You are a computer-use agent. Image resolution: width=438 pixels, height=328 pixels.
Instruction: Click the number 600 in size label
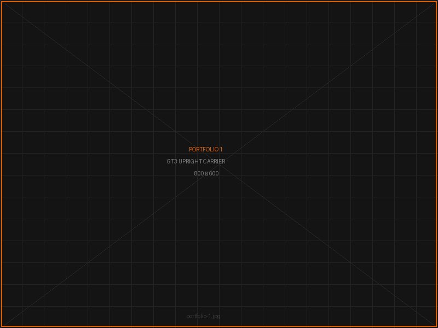pos(214,173)
